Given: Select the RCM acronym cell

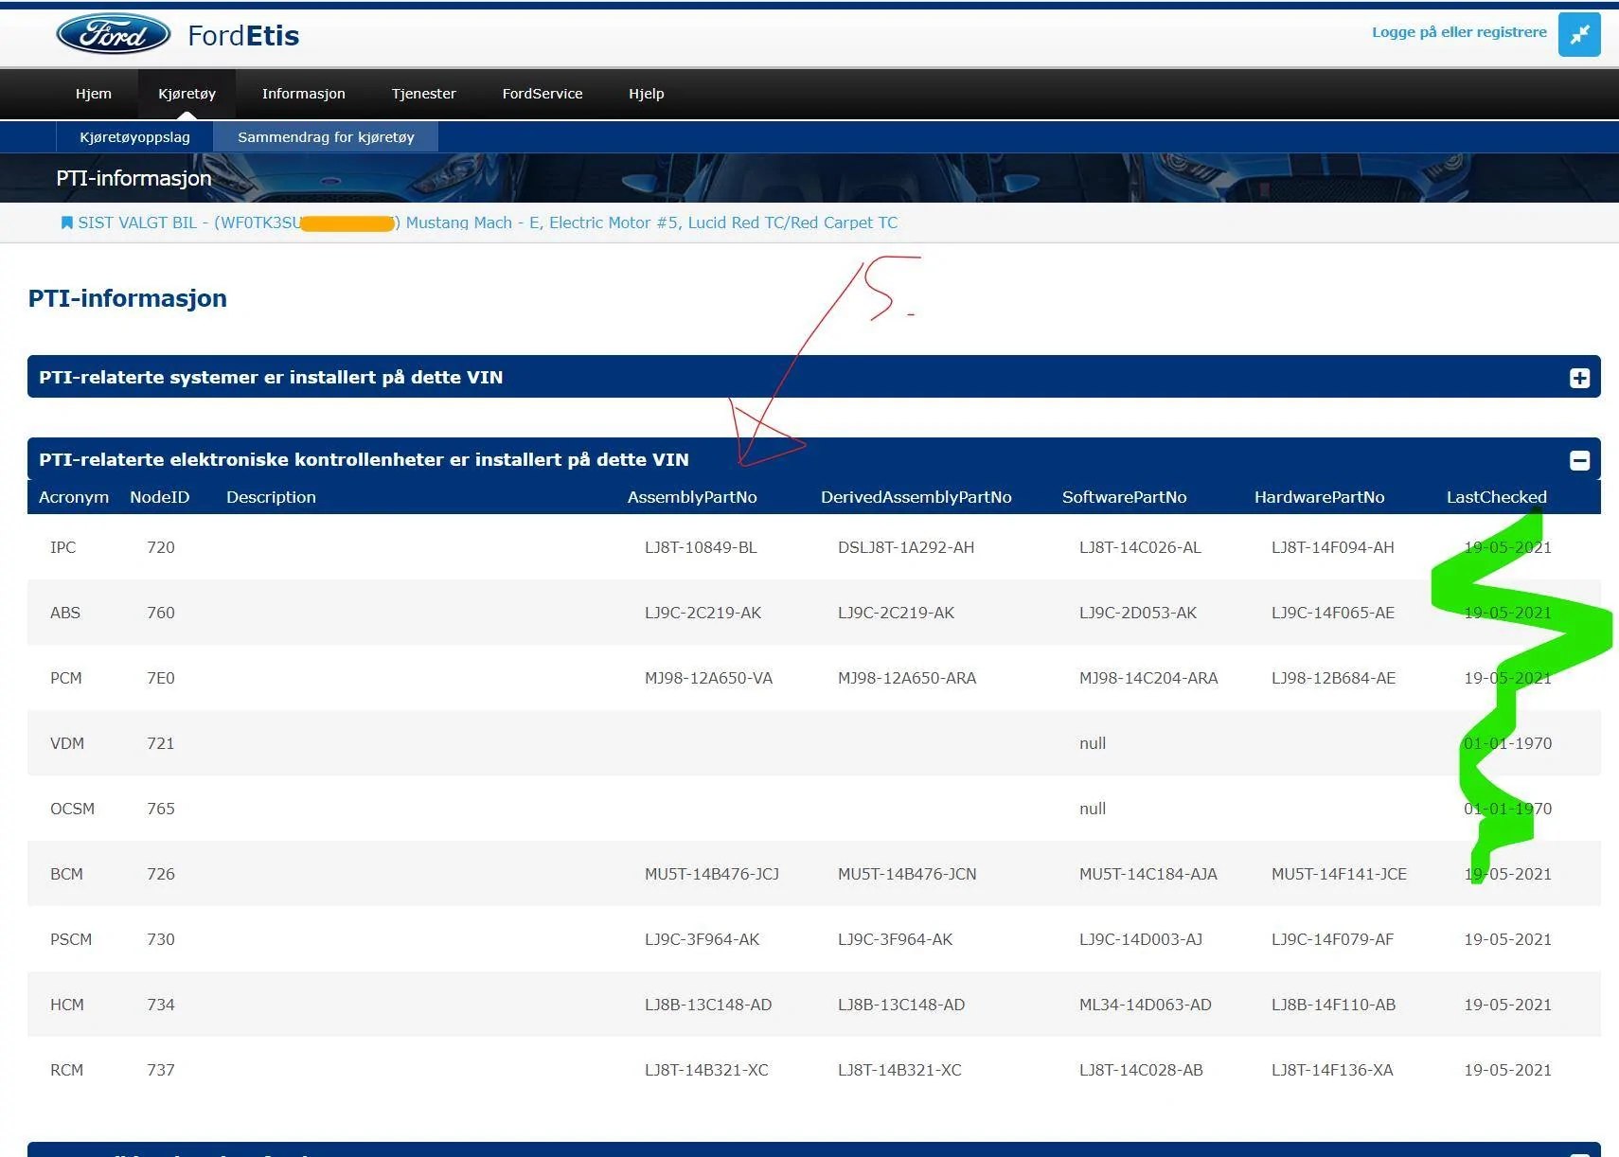Looking at the screenshot, I should [x=66, y=1070].
